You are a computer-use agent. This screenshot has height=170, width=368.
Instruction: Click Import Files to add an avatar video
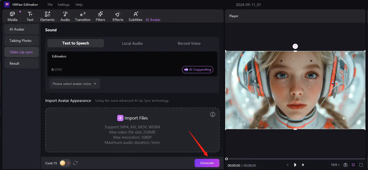pos(132,118)
